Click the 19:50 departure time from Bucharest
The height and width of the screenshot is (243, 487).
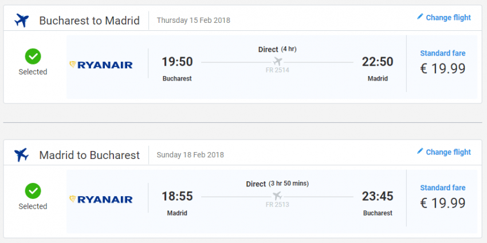pyautogui.click(x=177, y=62)
